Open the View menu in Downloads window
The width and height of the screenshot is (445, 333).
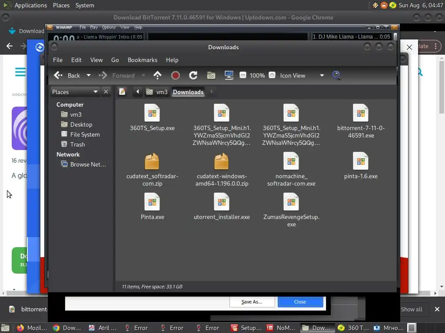point(96,60)
